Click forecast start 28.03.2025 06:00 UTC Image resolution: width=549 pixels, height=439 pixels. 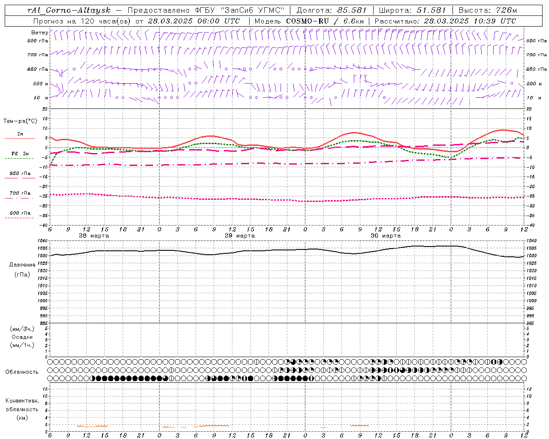[194, 21]
